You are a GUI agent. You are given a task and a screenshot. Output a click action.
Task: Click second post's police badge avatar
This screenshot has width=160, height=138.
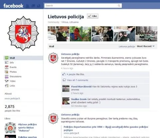click(x=53, y=118)
